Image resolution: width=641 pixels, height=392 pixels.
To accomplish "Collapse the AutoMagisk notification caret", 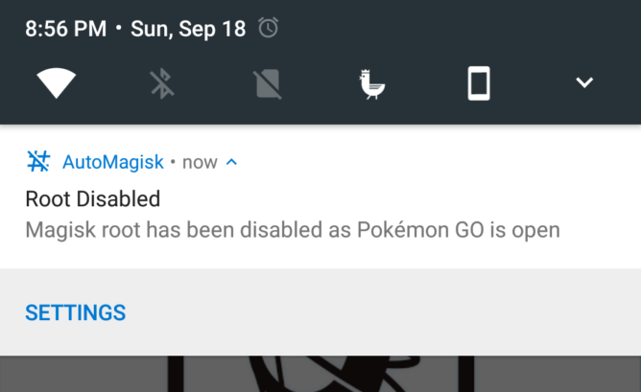I will [231, 162].
